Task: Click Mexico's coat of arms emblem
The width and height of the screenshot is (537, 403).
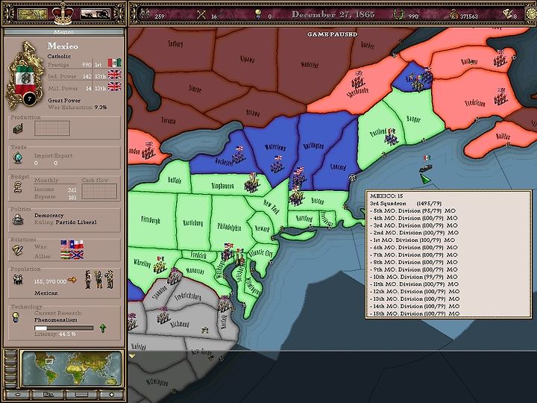Action: pos(25,75)
